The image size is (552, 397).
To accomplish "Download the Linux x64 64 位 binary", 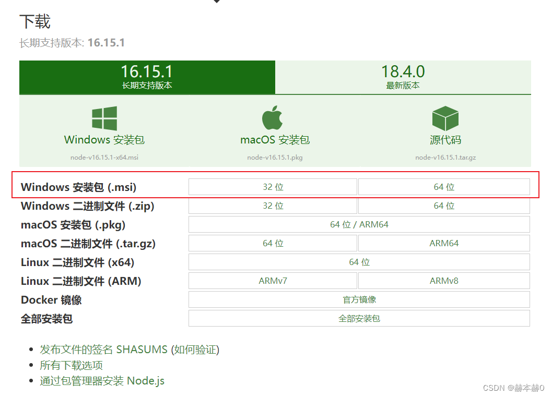I will click(x=359, y=262).
